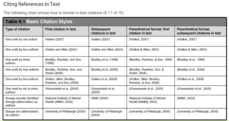Select the 'Groups (no abbreviation) as authors' row label
Viewport: 229px width, 121px height.
(x=22, y=113)
